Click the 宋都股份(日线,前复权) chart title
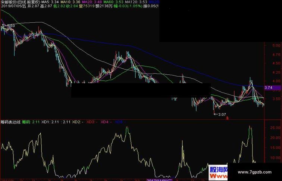Image resolution: width=282 pixels, height=181 pixels. point(21,2)
